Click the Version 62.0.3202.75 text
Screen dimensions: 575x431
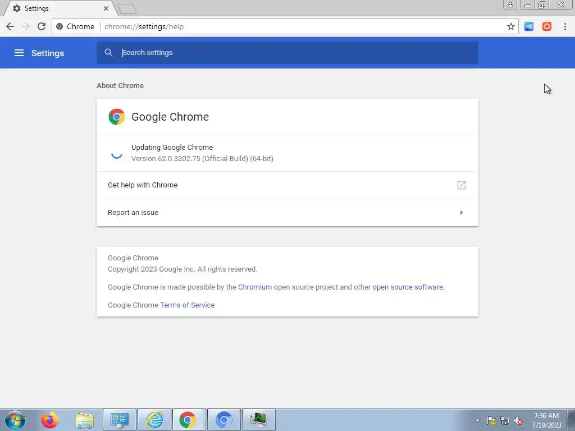(x=202, y=159)
